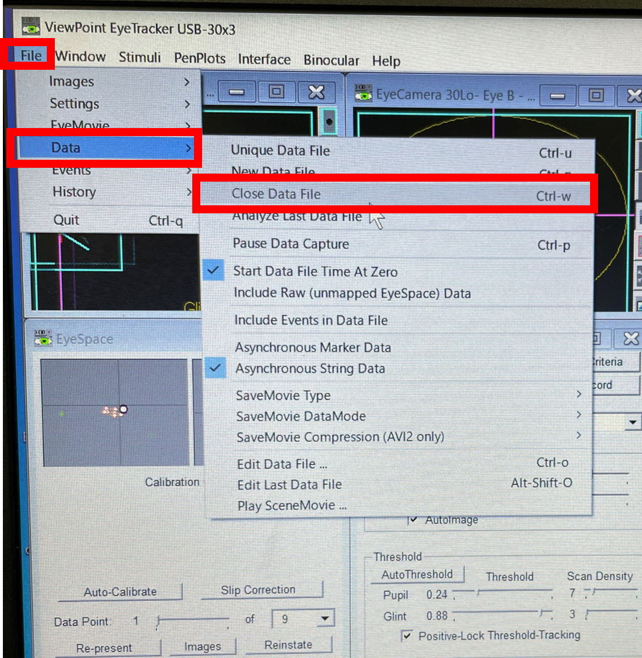The height and width of the screenshot is (658, 642).
Task: Expand the SaveMovie Type submenu
Action: pyautogui.click(x=398, y=395)
